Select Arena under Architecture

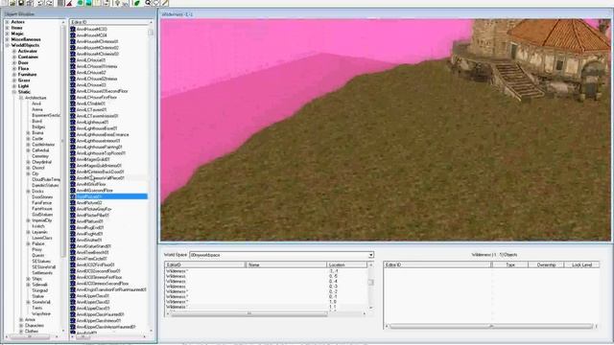coord(37,109)
